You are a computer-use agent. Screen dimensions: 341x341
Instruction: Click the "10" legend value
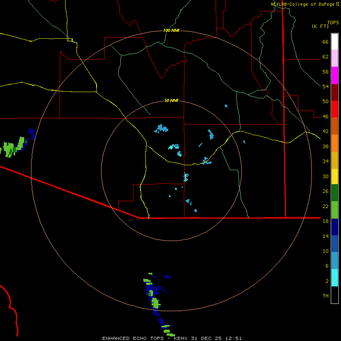325,251
